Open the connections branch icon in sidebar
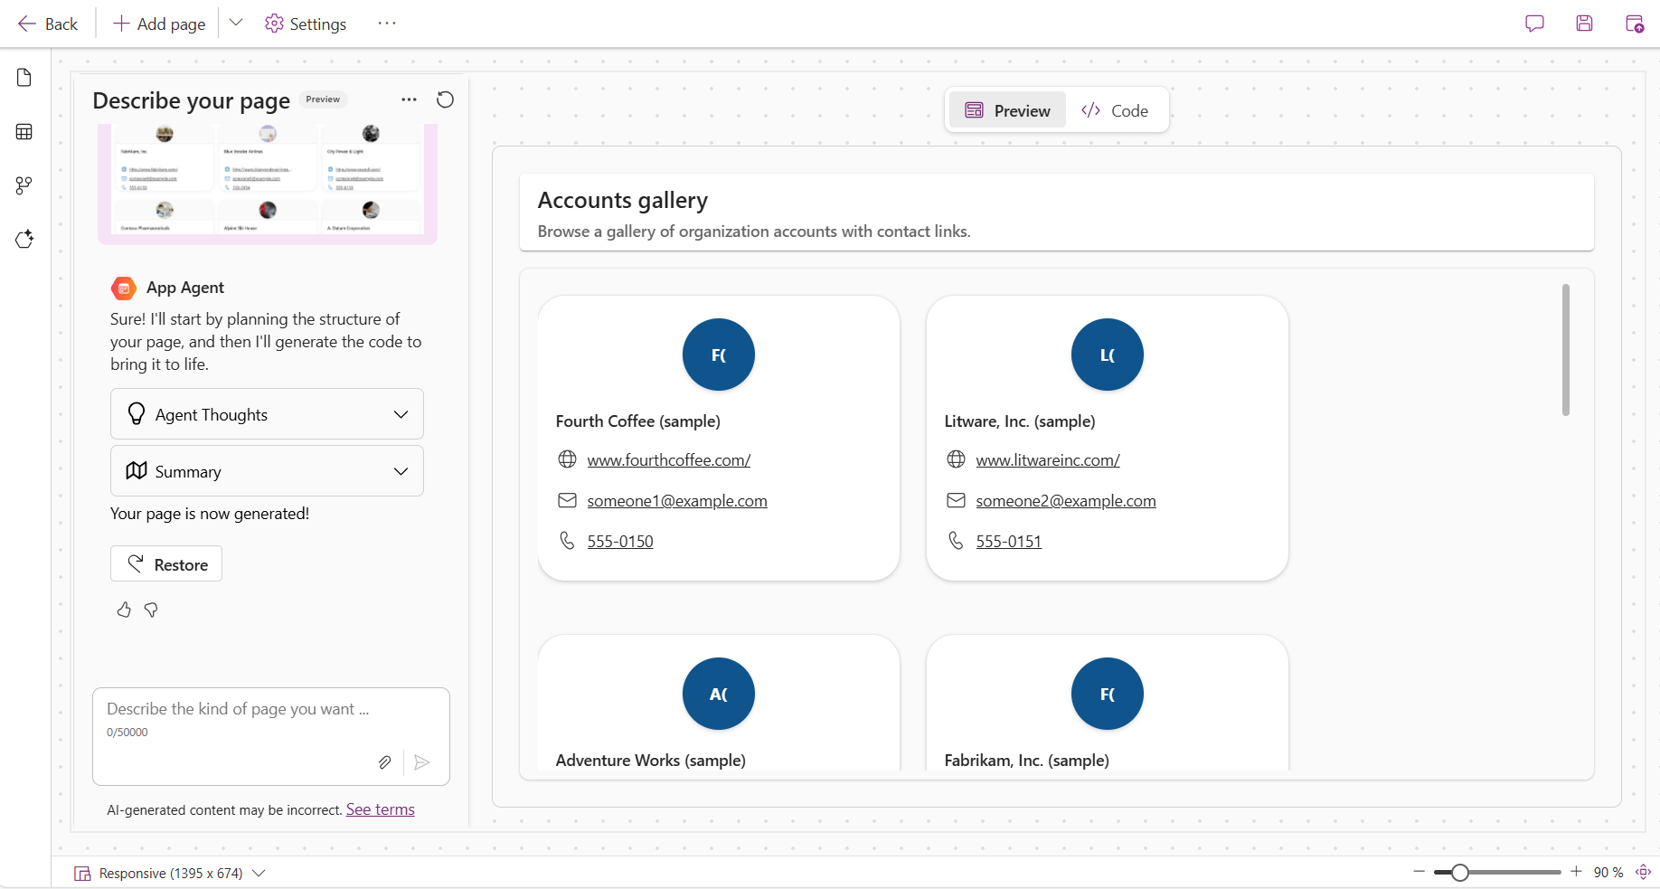The image size is (1660, 889). tap(24, 185)
